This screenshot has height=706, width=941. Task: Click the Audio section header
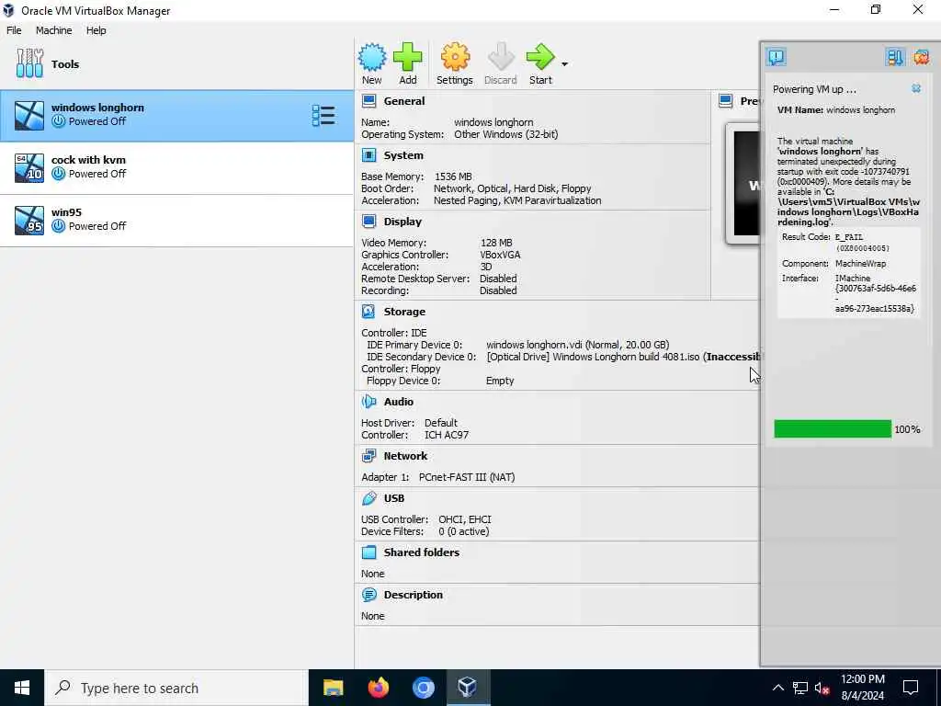tap(399, 401)
